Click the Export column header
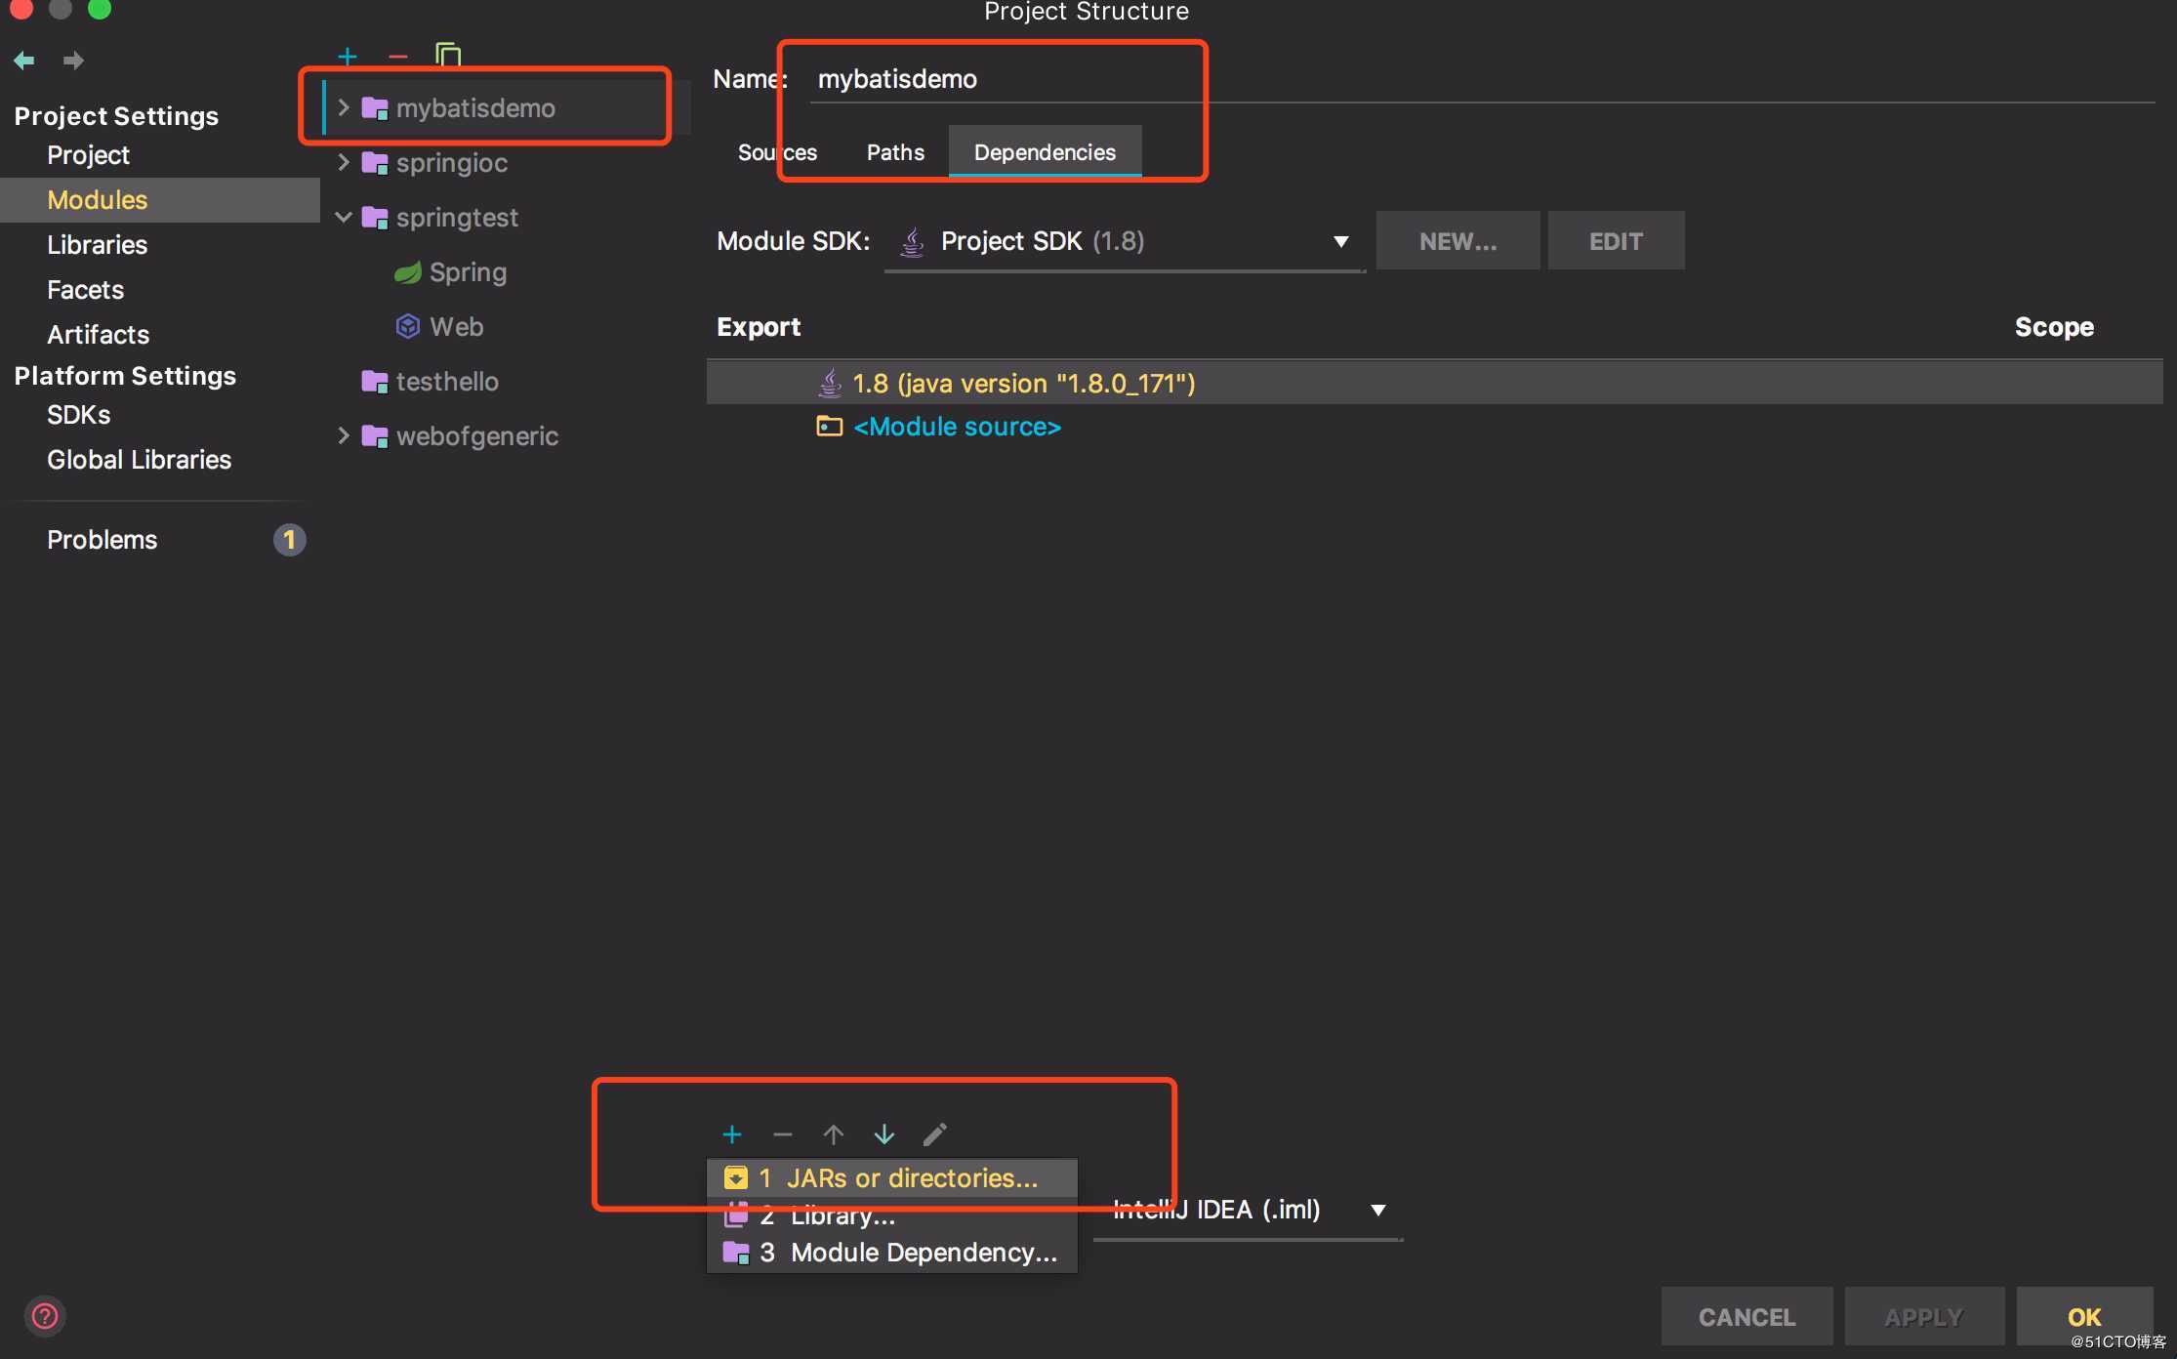2177x1359 pixels. click(759, 327)
